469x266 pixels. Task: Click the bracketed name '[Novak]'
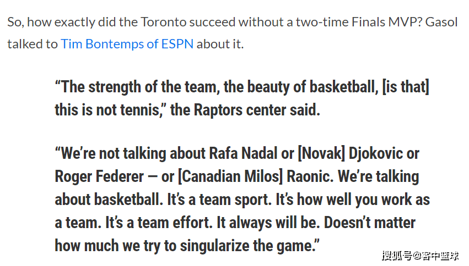click(x=321, y=153)
